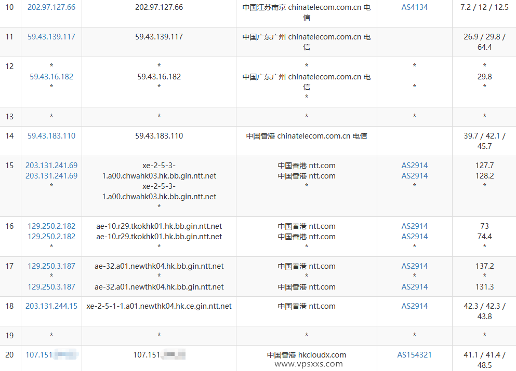
Task: Click the plain 59.43.183.110 text in the hostname column
Action: (x=159, y=136)
